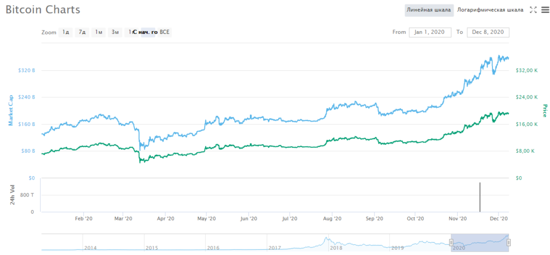
Task: Switch to Линейная шкала scale
Action: pos(429,10)
